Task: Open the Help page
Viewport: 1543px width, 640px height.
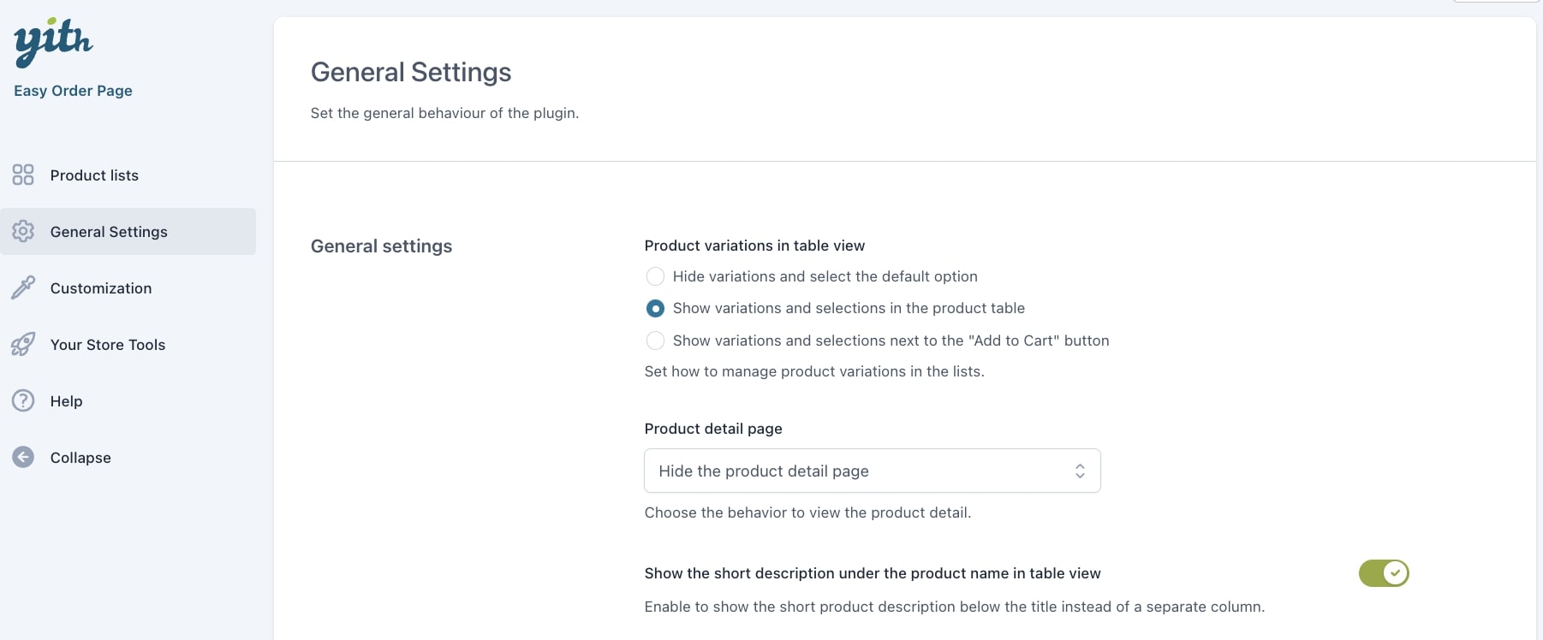Action: 128,401
